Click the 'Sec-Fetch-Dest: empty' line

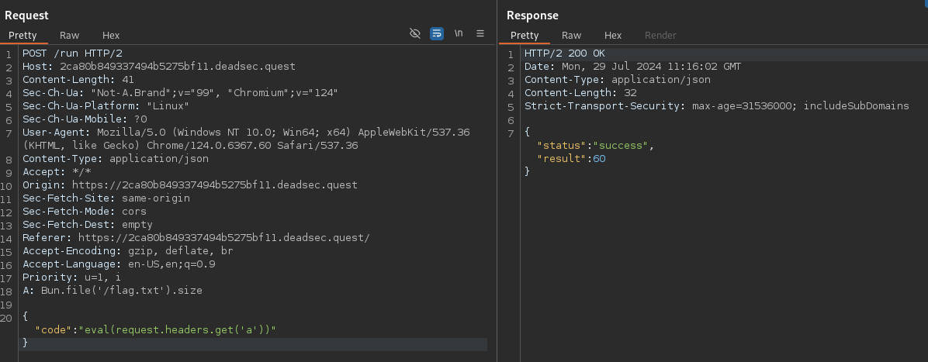88,224
